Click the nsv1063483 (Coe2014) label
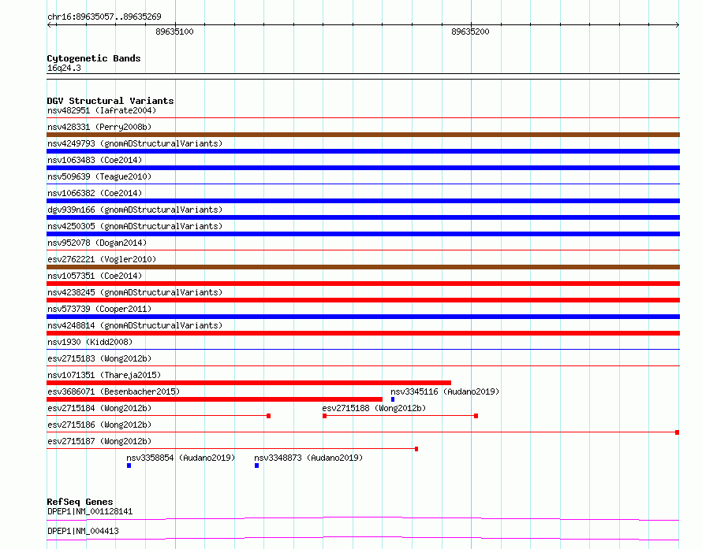 point(95,160)
